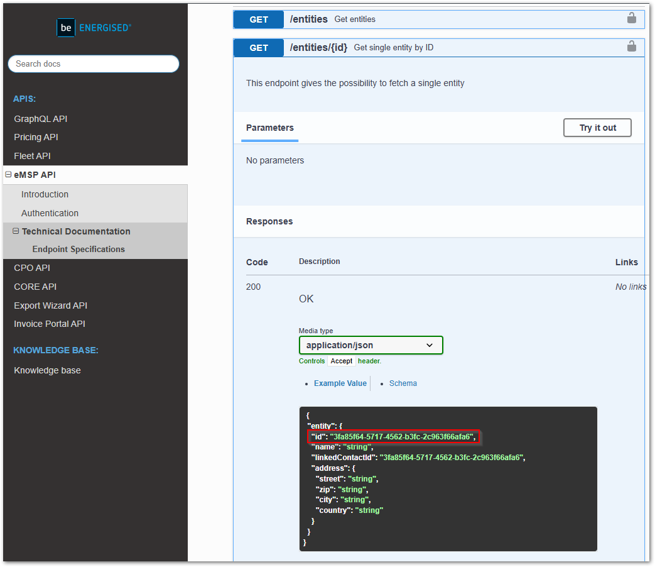Click the "name": "string" line
The height and width of the screenshot is (567, 655).
pos(342,447)
